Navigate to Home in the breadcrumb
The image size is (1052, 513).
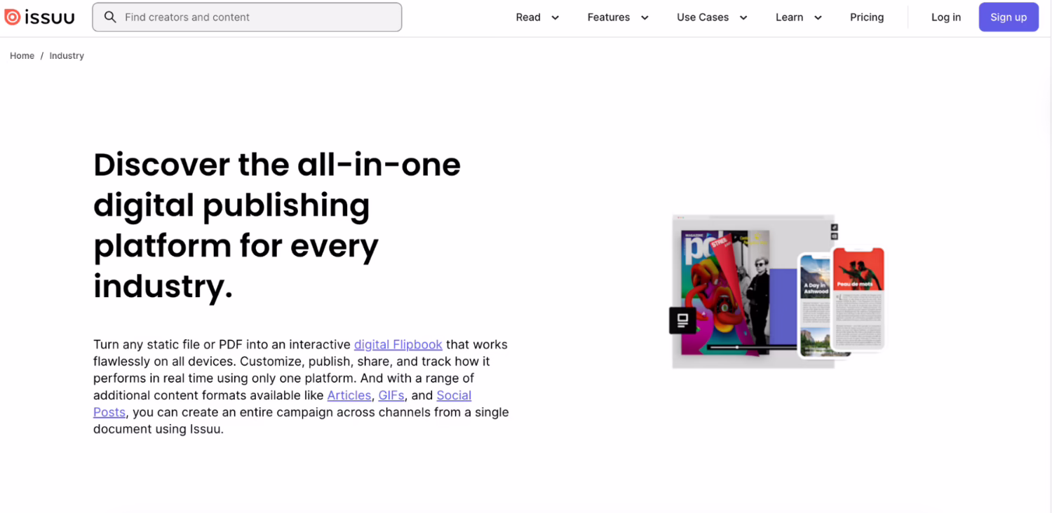point(22,56)
